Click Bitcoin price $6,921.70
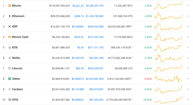193x105 pixels. click(78, 6)
